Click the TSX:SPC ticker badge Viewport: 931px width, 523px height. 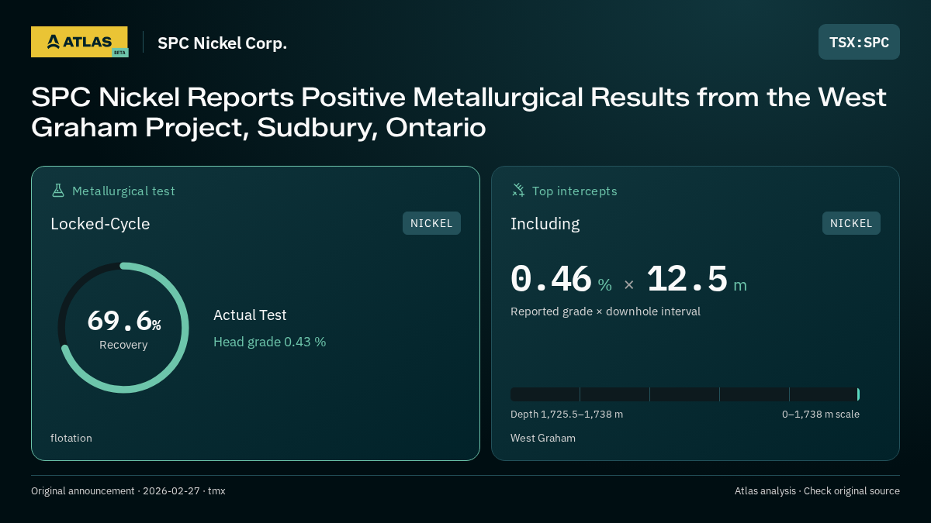859,42
